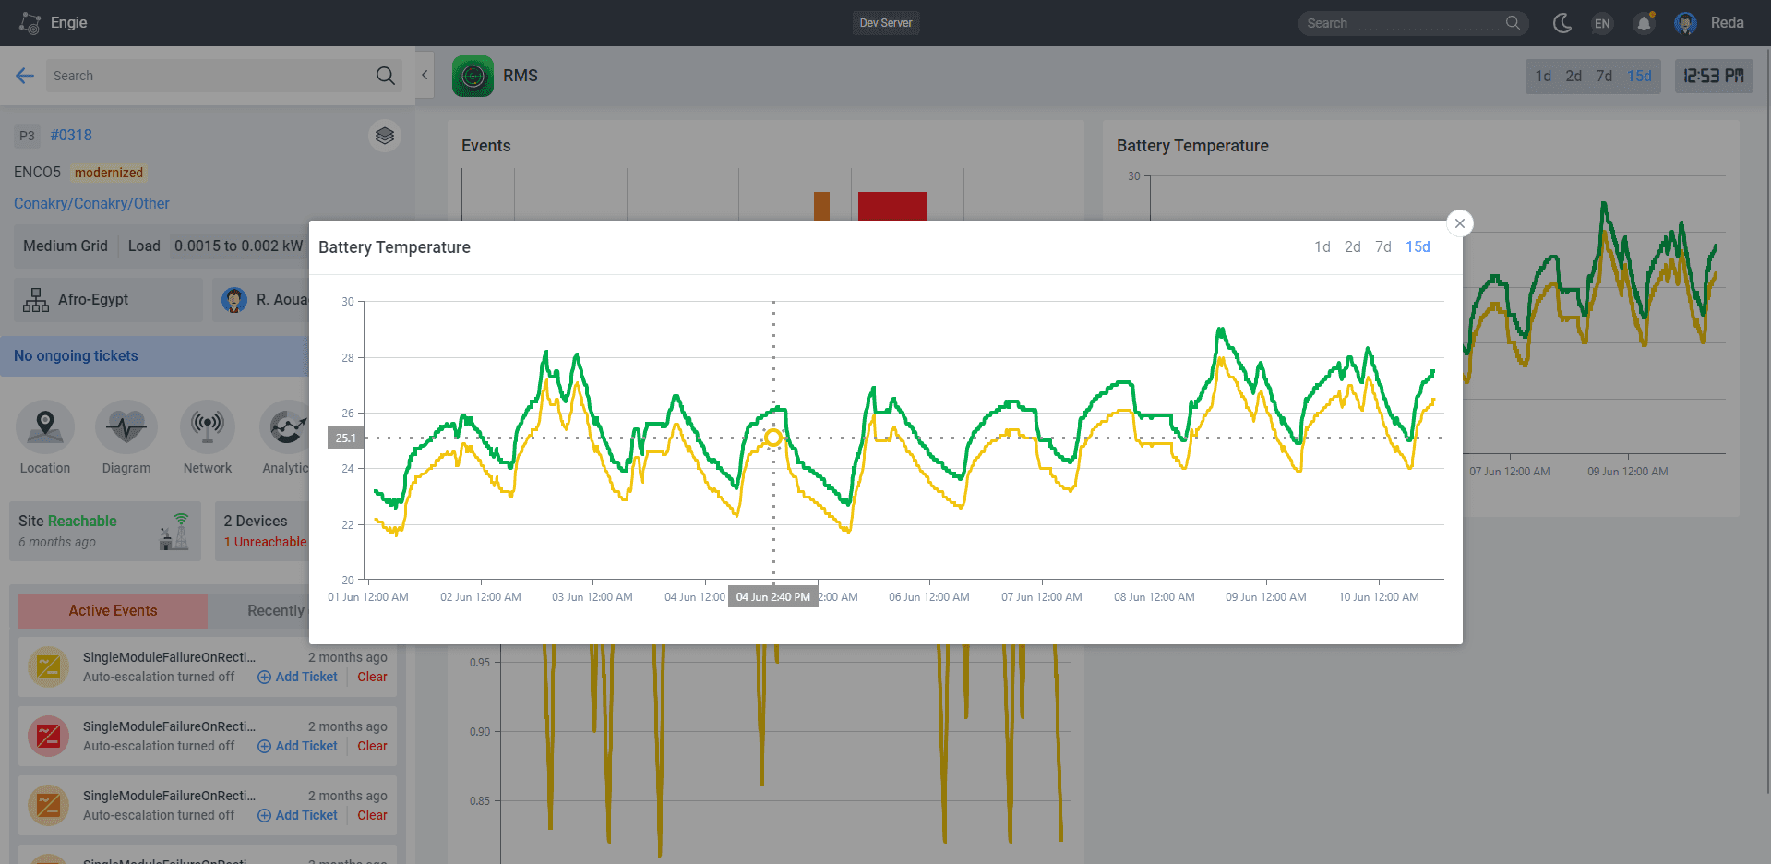Add Ticket for first event

tap(297, 677)
